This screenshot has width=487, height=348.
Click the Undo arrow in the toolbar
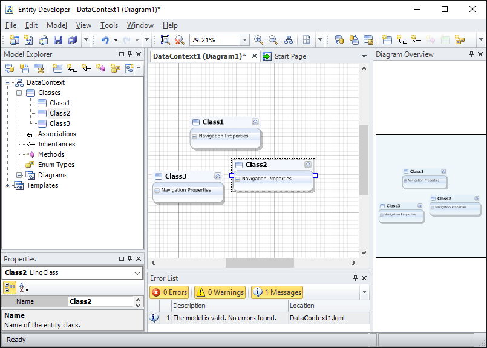pyautogui.click(x=105, y=40)
